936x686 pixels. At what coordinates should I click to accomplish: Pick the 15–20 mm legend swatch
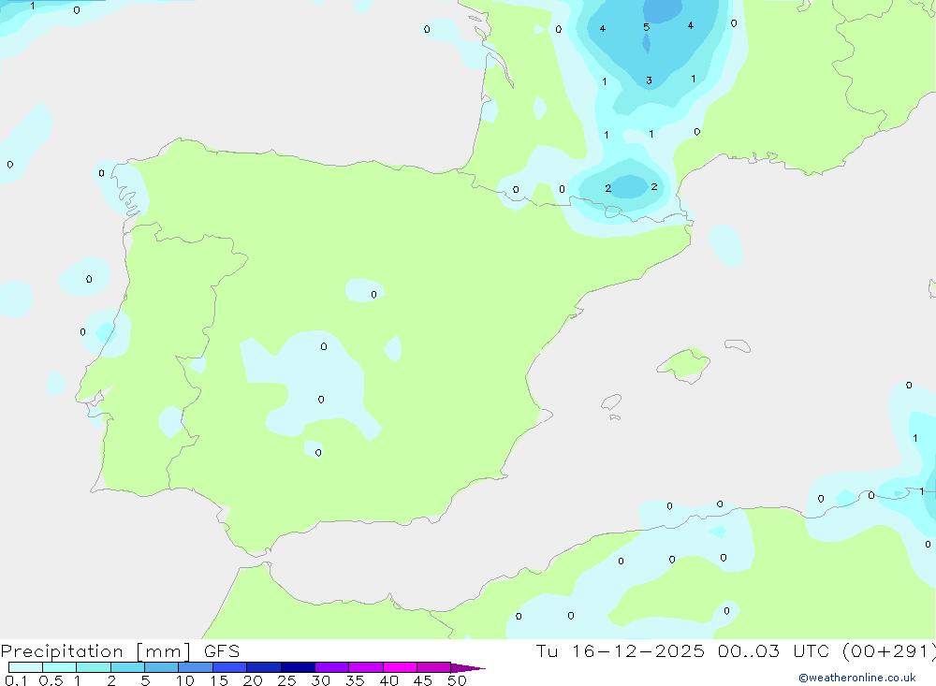[x=229, y=667]
